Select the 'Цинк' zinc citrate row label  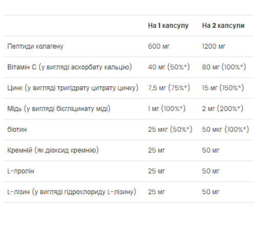pos(73,88)
